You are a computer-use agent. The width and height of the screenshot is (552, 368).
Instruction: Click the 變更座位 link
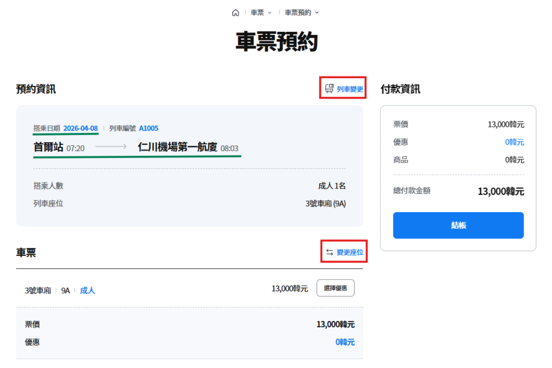pyautogui.click(x=350, y=252)
